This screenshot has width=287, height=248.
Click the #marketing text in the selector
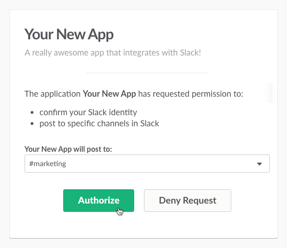pyautogui.click(x=47, y=164)
